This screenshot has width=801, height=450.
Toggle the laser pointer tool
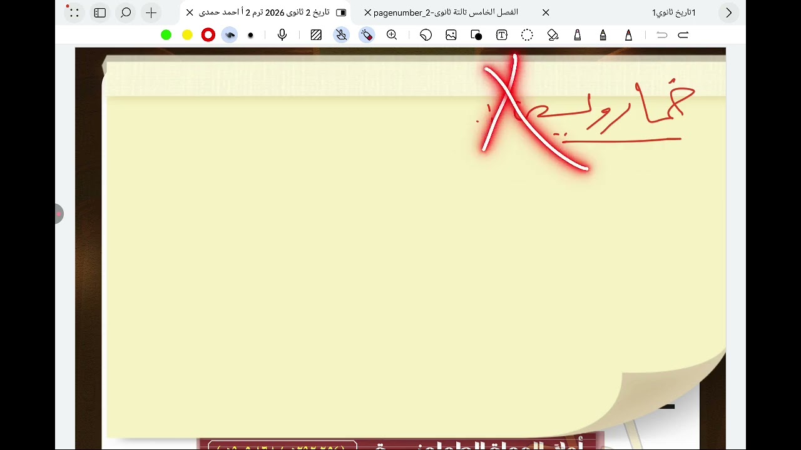(367, 35)
